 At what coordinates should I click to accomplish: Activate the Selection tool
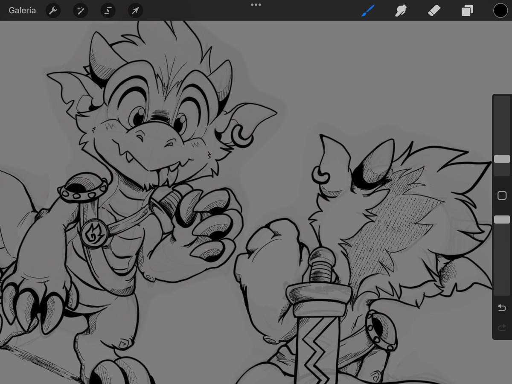108,10
